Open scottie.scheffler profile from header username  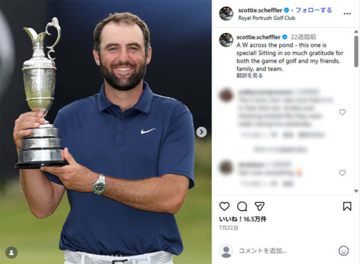260,10
